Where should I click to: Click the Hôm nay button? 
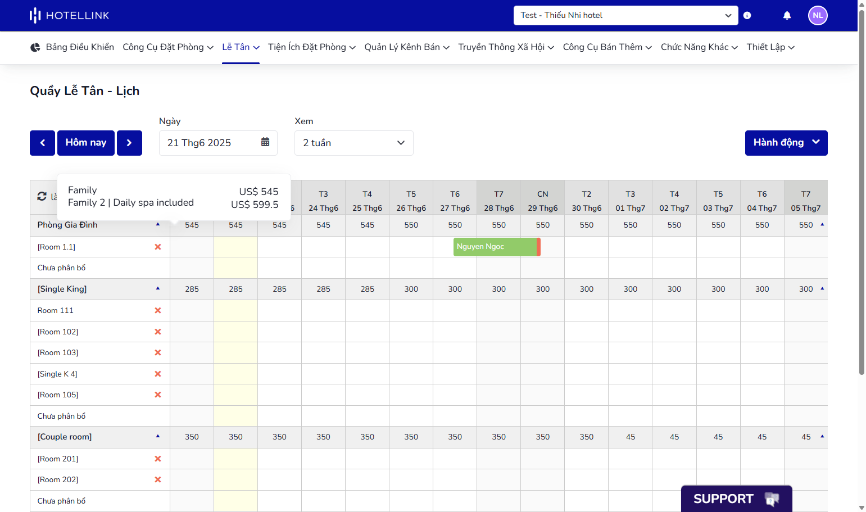(x=86, y=143)
